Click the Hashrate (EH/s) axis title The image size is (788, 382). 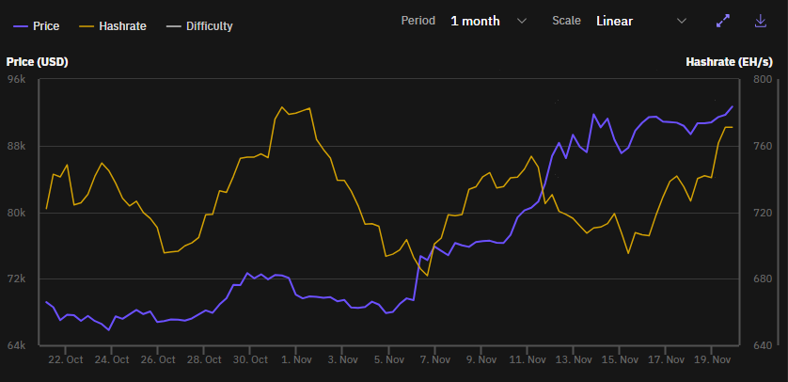click(x=729, y=62)
